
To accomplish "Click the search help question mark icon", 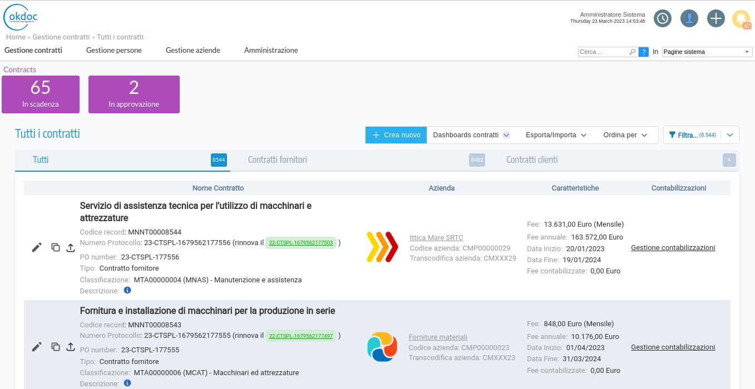I will pyautogui.click(x=644, y=52).
